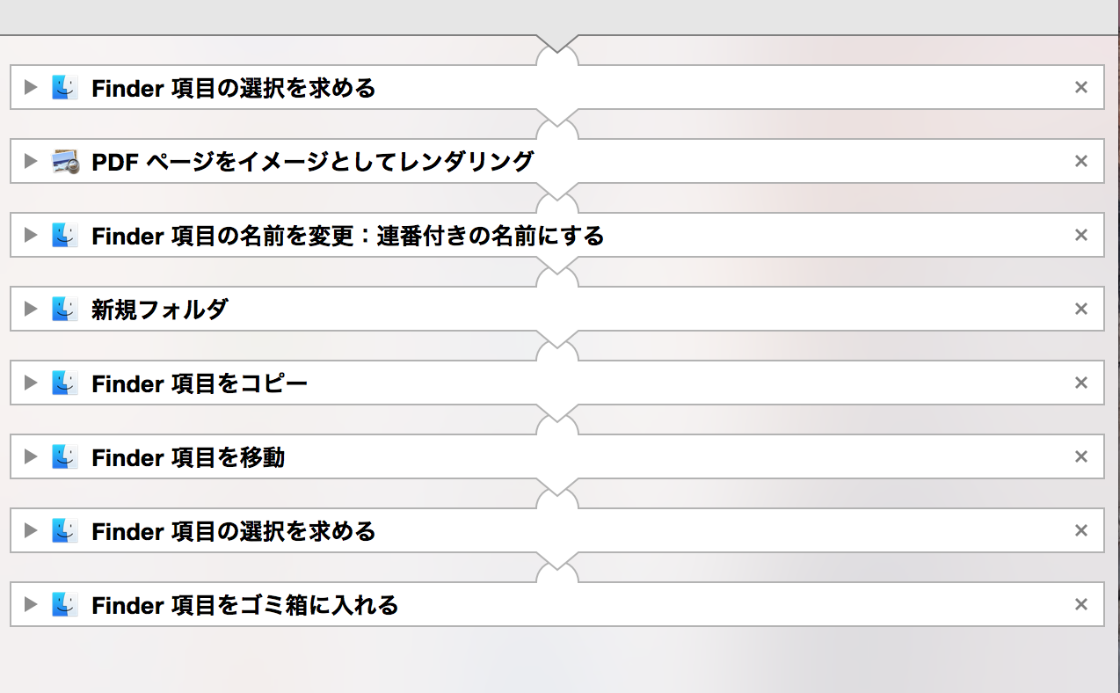Delete the Finder 項目をコピー action
The width and height of the screenshot is (1120, 693).
coord(1081,383)
